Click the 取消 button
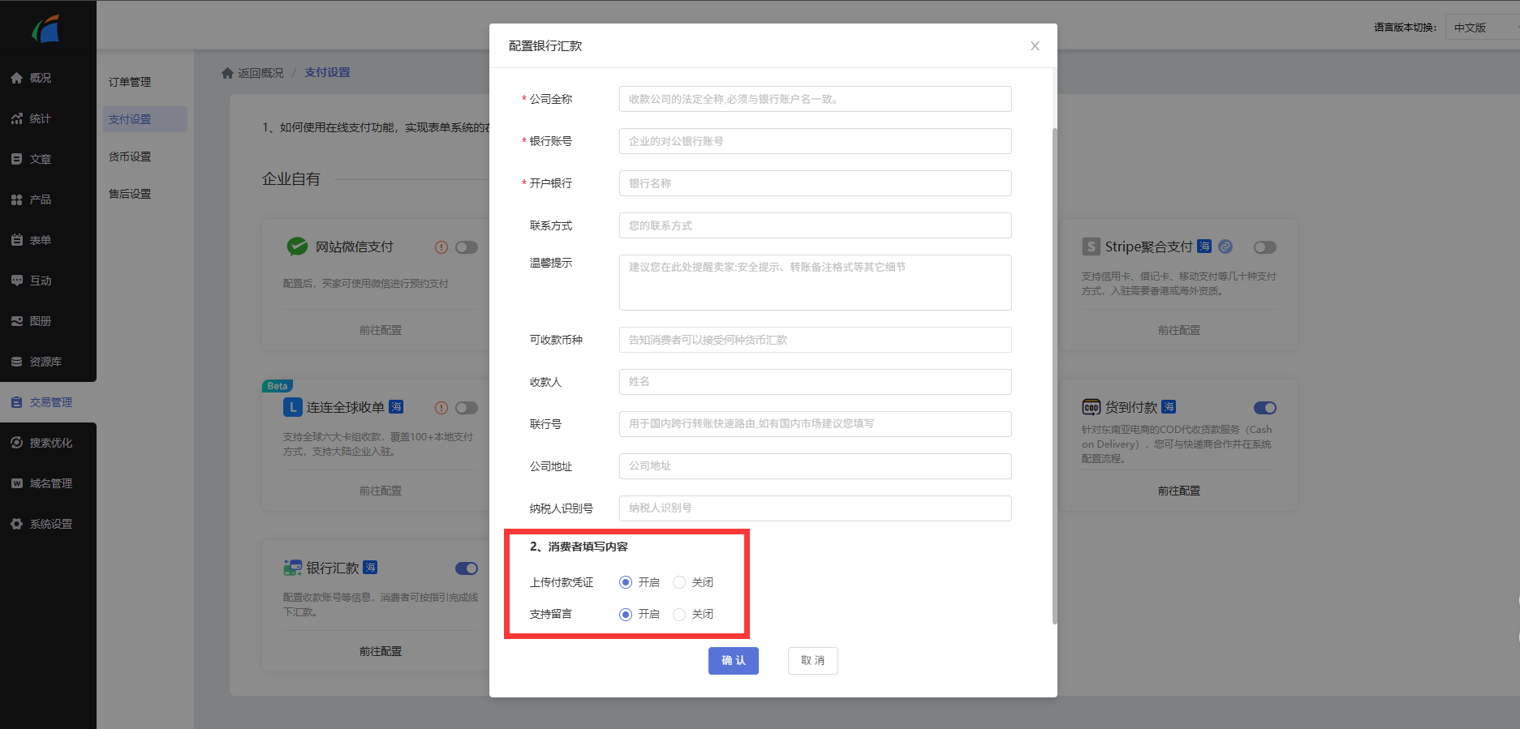This screenshot has height=729, width=1520. [x=812, y=661]
